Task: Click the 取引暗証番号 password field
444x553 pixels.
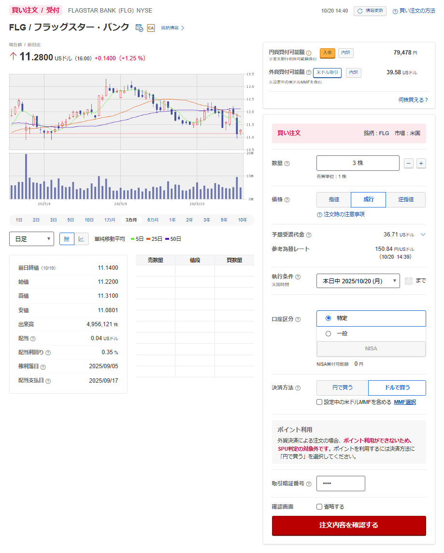Action: pyautogui.click(x=341, y=484)
